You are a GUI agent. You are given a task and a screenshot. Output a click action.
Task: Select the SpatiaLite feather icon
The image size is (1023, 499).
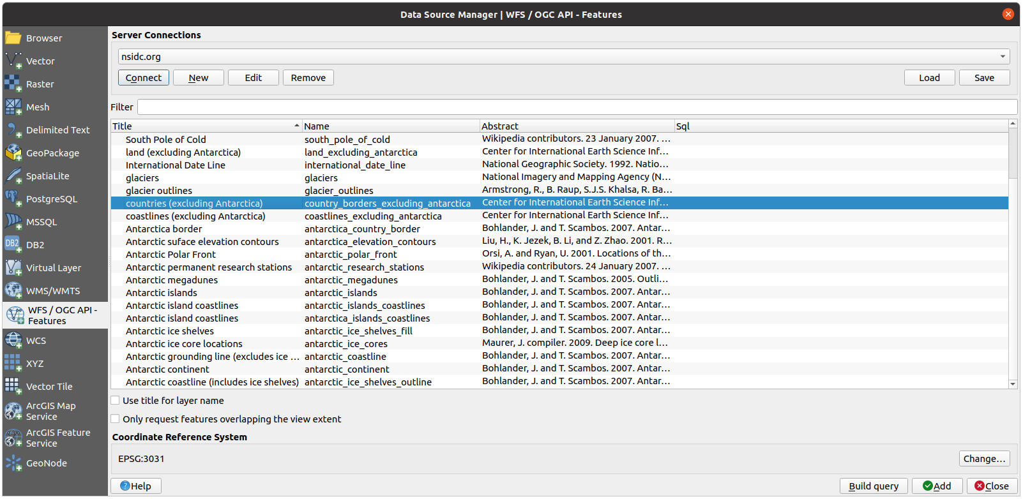(x=13, y=176)
